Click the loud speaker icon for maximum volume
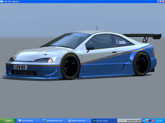This screenshot has width=165, height=123. pyautogui.click(x=138, y=121)
